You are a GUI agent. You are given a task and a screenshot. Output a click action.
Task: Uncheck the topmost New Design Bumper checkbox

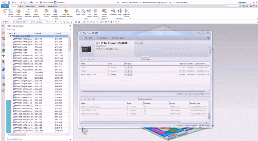(14, 81)
